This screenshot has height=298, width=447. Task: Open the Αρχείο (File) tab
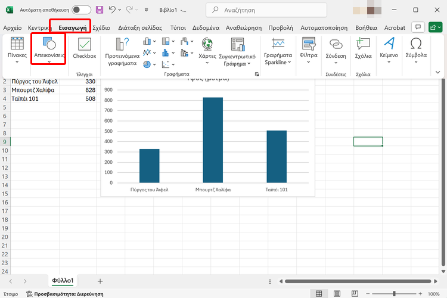[x=13, y=27]
